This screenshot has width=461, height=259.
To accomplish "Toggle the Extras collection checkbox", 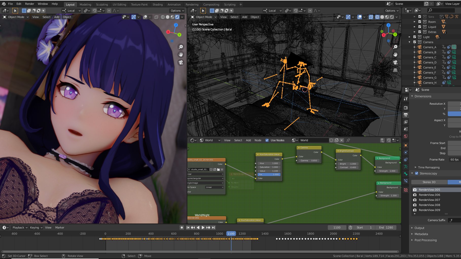I will pos(420,32).
